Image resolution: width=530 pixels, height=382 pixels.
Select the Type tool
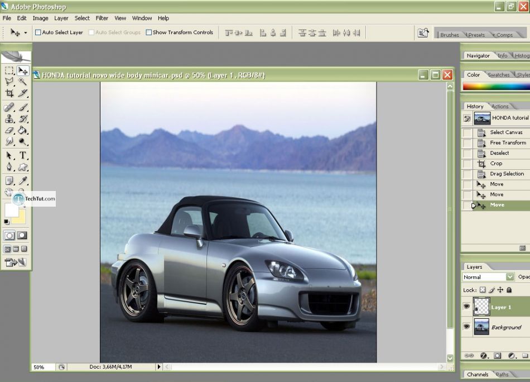23,155
